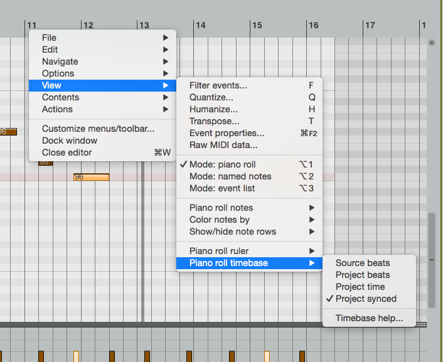The image size is (443, 362).
Task: Select Quantize from View menu
Action: [x=211, y=97]
